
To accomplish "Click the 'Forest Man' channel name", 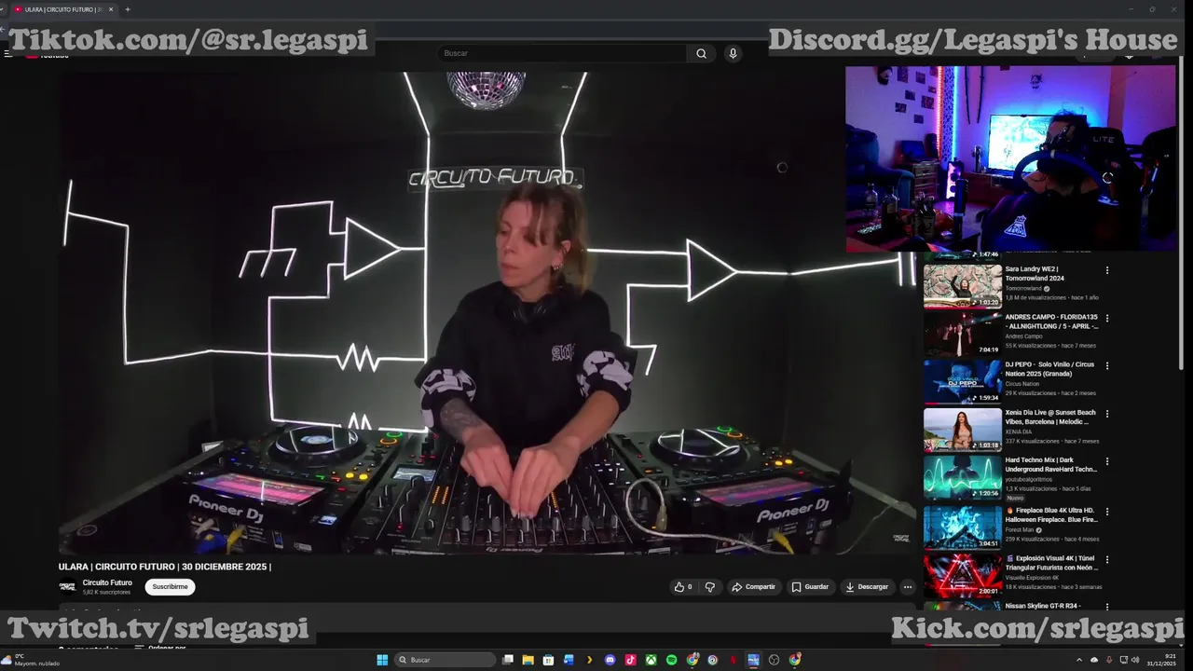I will 1020,529.
